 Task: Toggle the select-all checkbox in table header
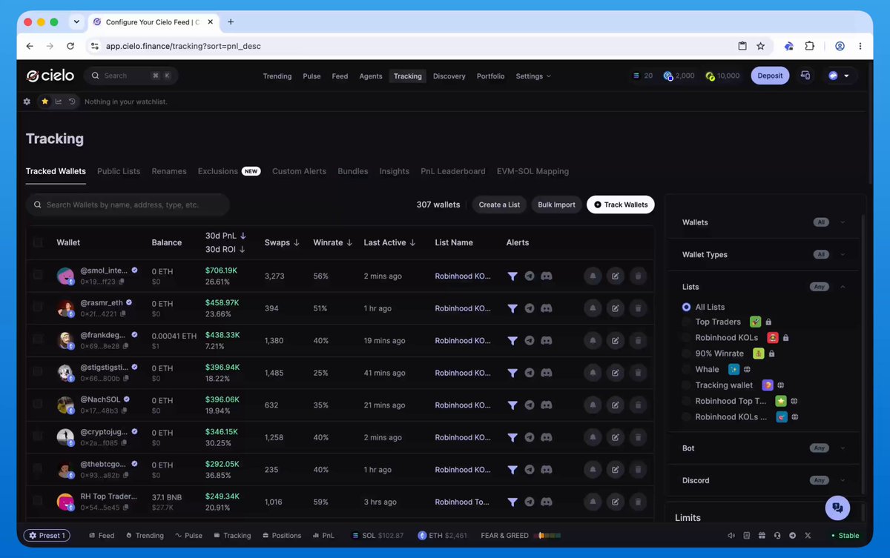click(x=38, y=242)
